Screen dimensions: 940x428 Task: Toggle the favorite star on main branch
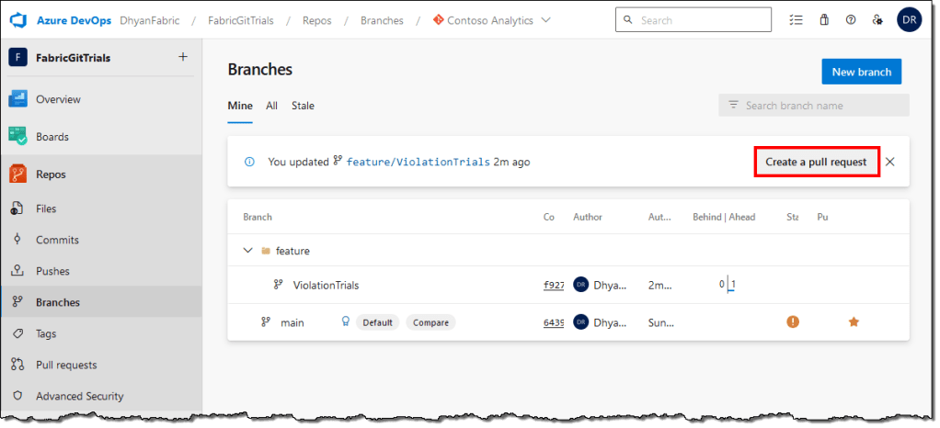[x=854, y=322]
